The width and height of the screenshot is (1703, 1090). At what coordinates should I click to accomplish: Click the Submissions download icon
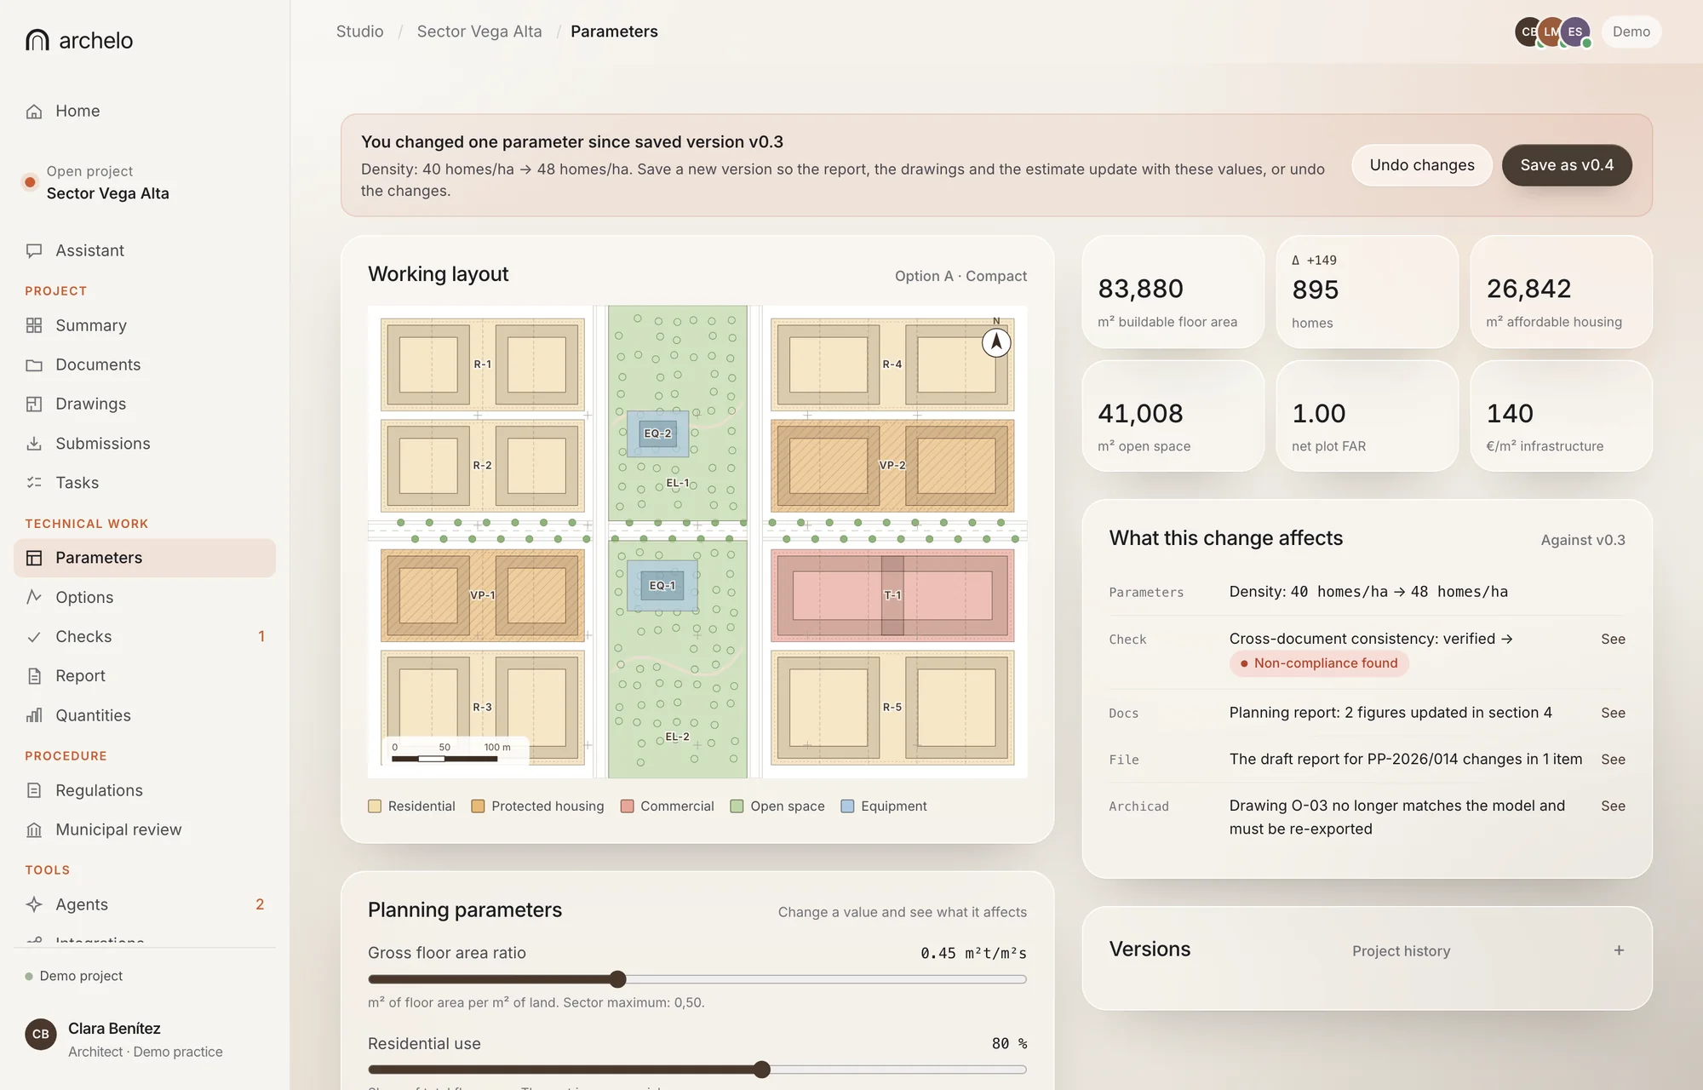point(34,444)
